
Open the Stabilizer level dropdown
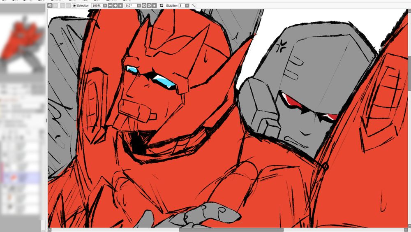tap(187, 5)
